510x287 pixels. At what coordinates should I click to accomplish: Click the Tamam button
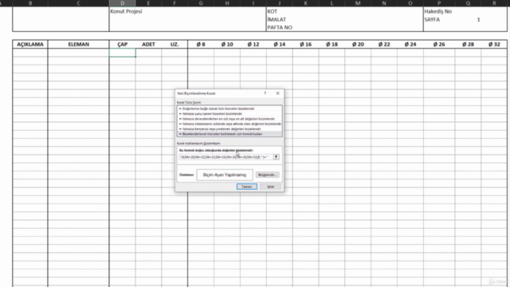pyautogui.click(x=246, y=187)
